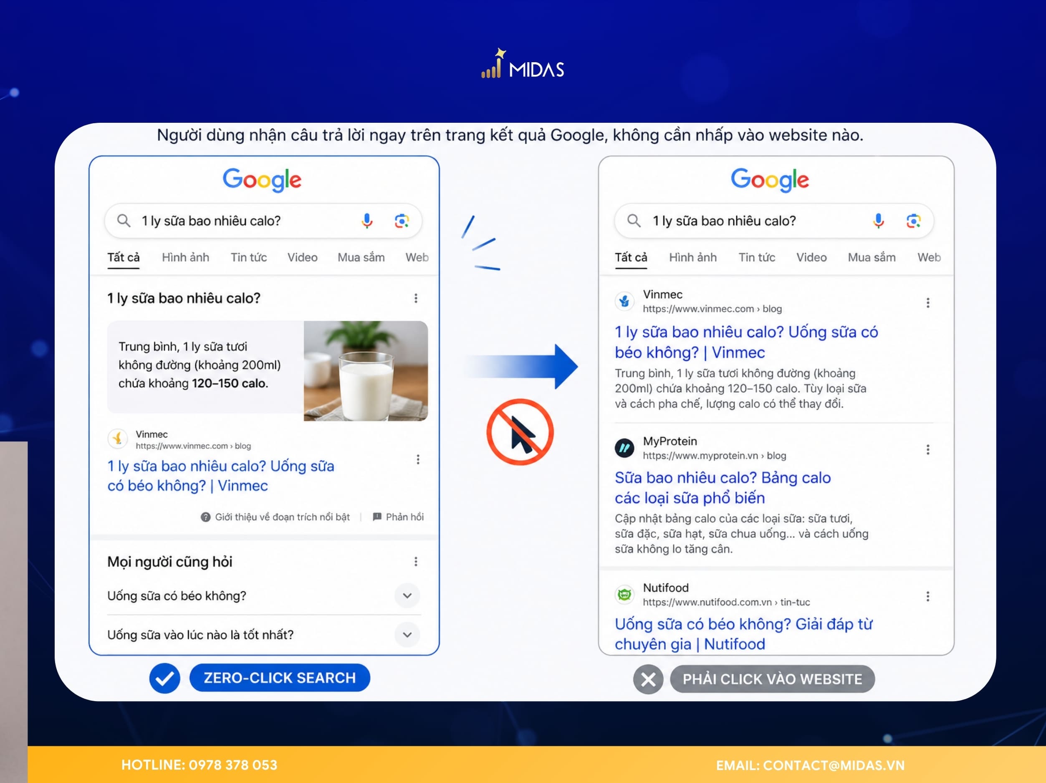Click the myprotein.vn URL breadcrumb

tap(715, 456)
